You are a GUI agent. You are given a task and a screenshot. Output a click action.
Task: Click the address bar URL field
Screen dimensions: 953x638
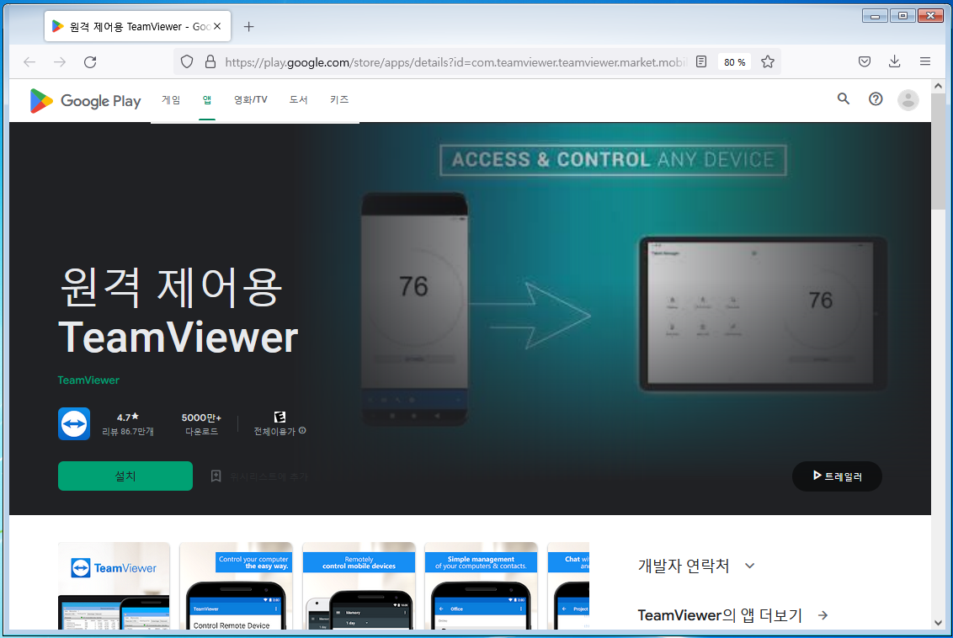(455, 62)
